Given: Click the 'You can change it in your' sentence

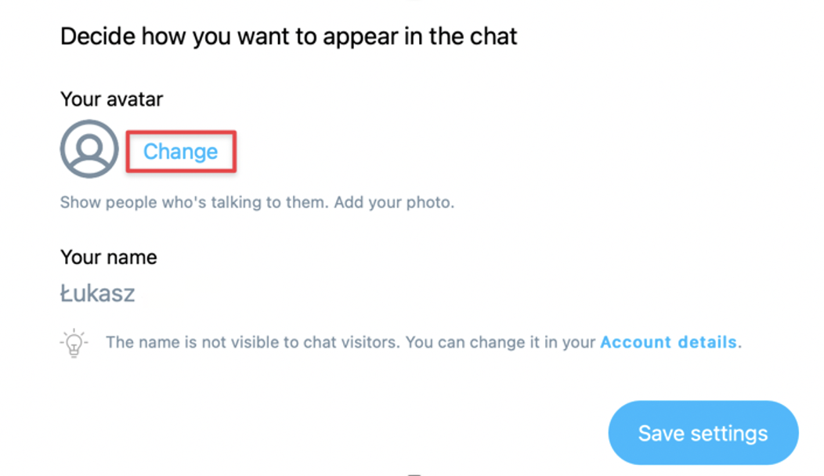Looking at the screenshot, I should (501, 342).
